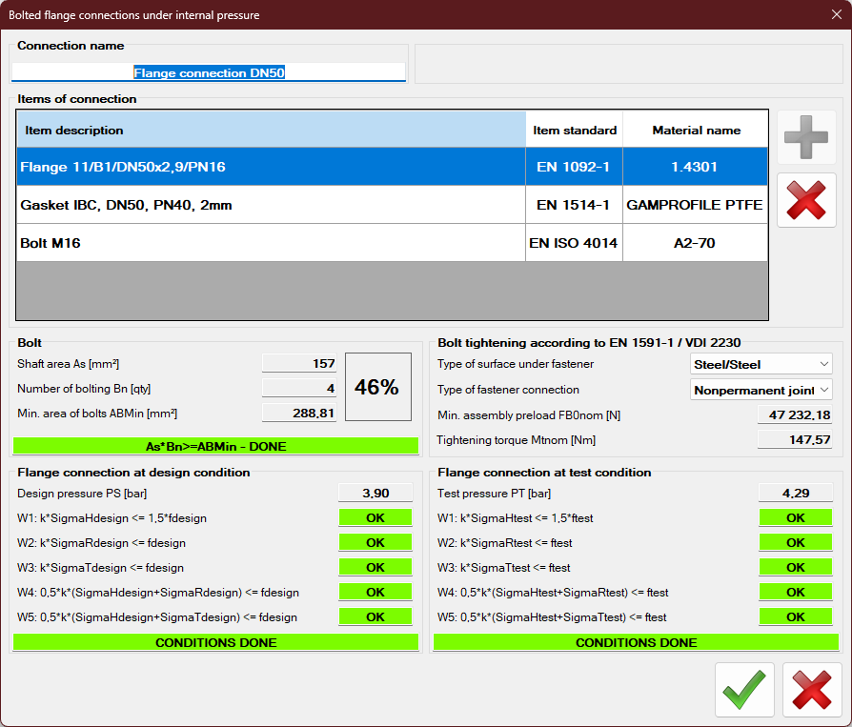Viewport: 852px width, 727px height.
Task: Select the Gasket IBC, DN50 row
Action: coord(271,205)
